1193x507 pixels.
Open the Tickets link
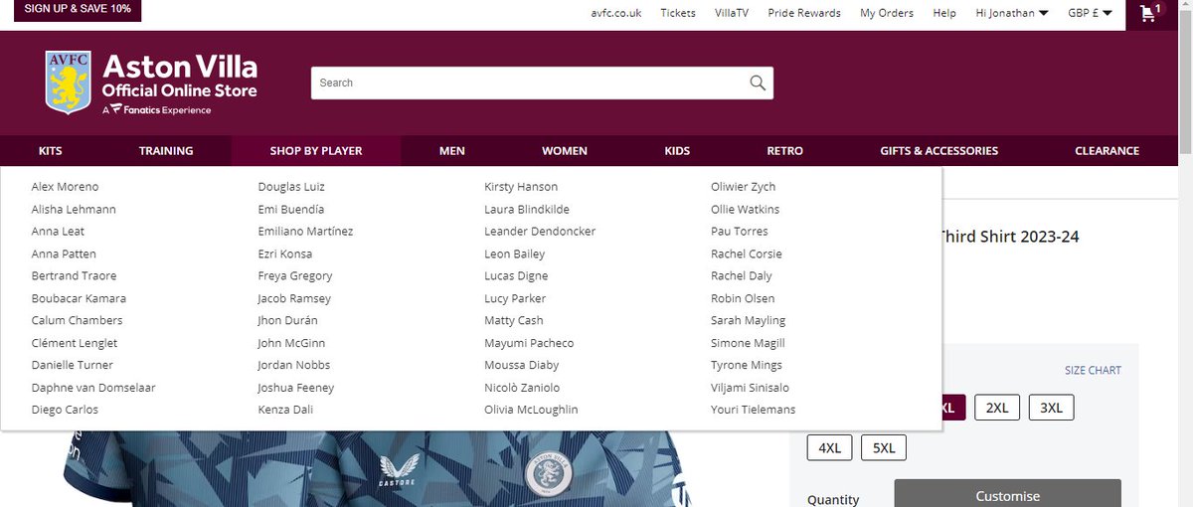point(678,13)
